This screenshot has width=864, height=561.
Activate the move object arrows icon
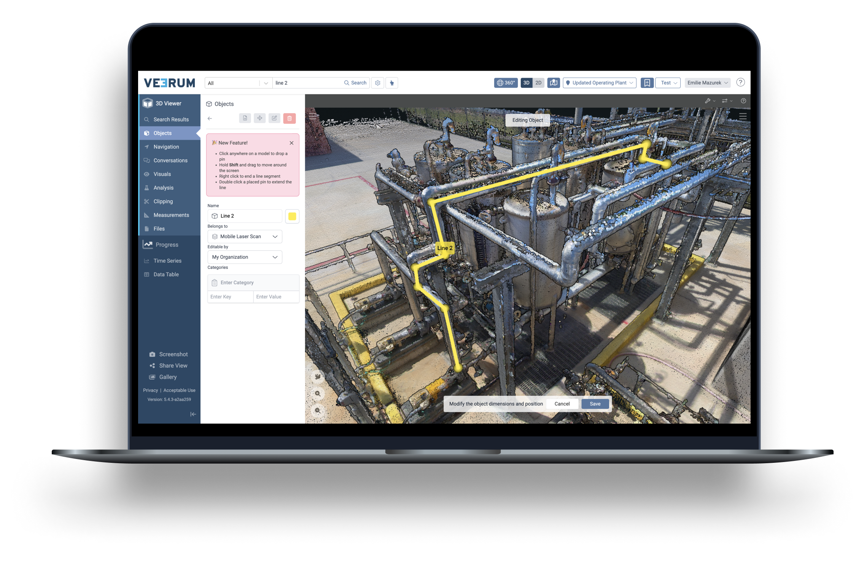[260, 118]
